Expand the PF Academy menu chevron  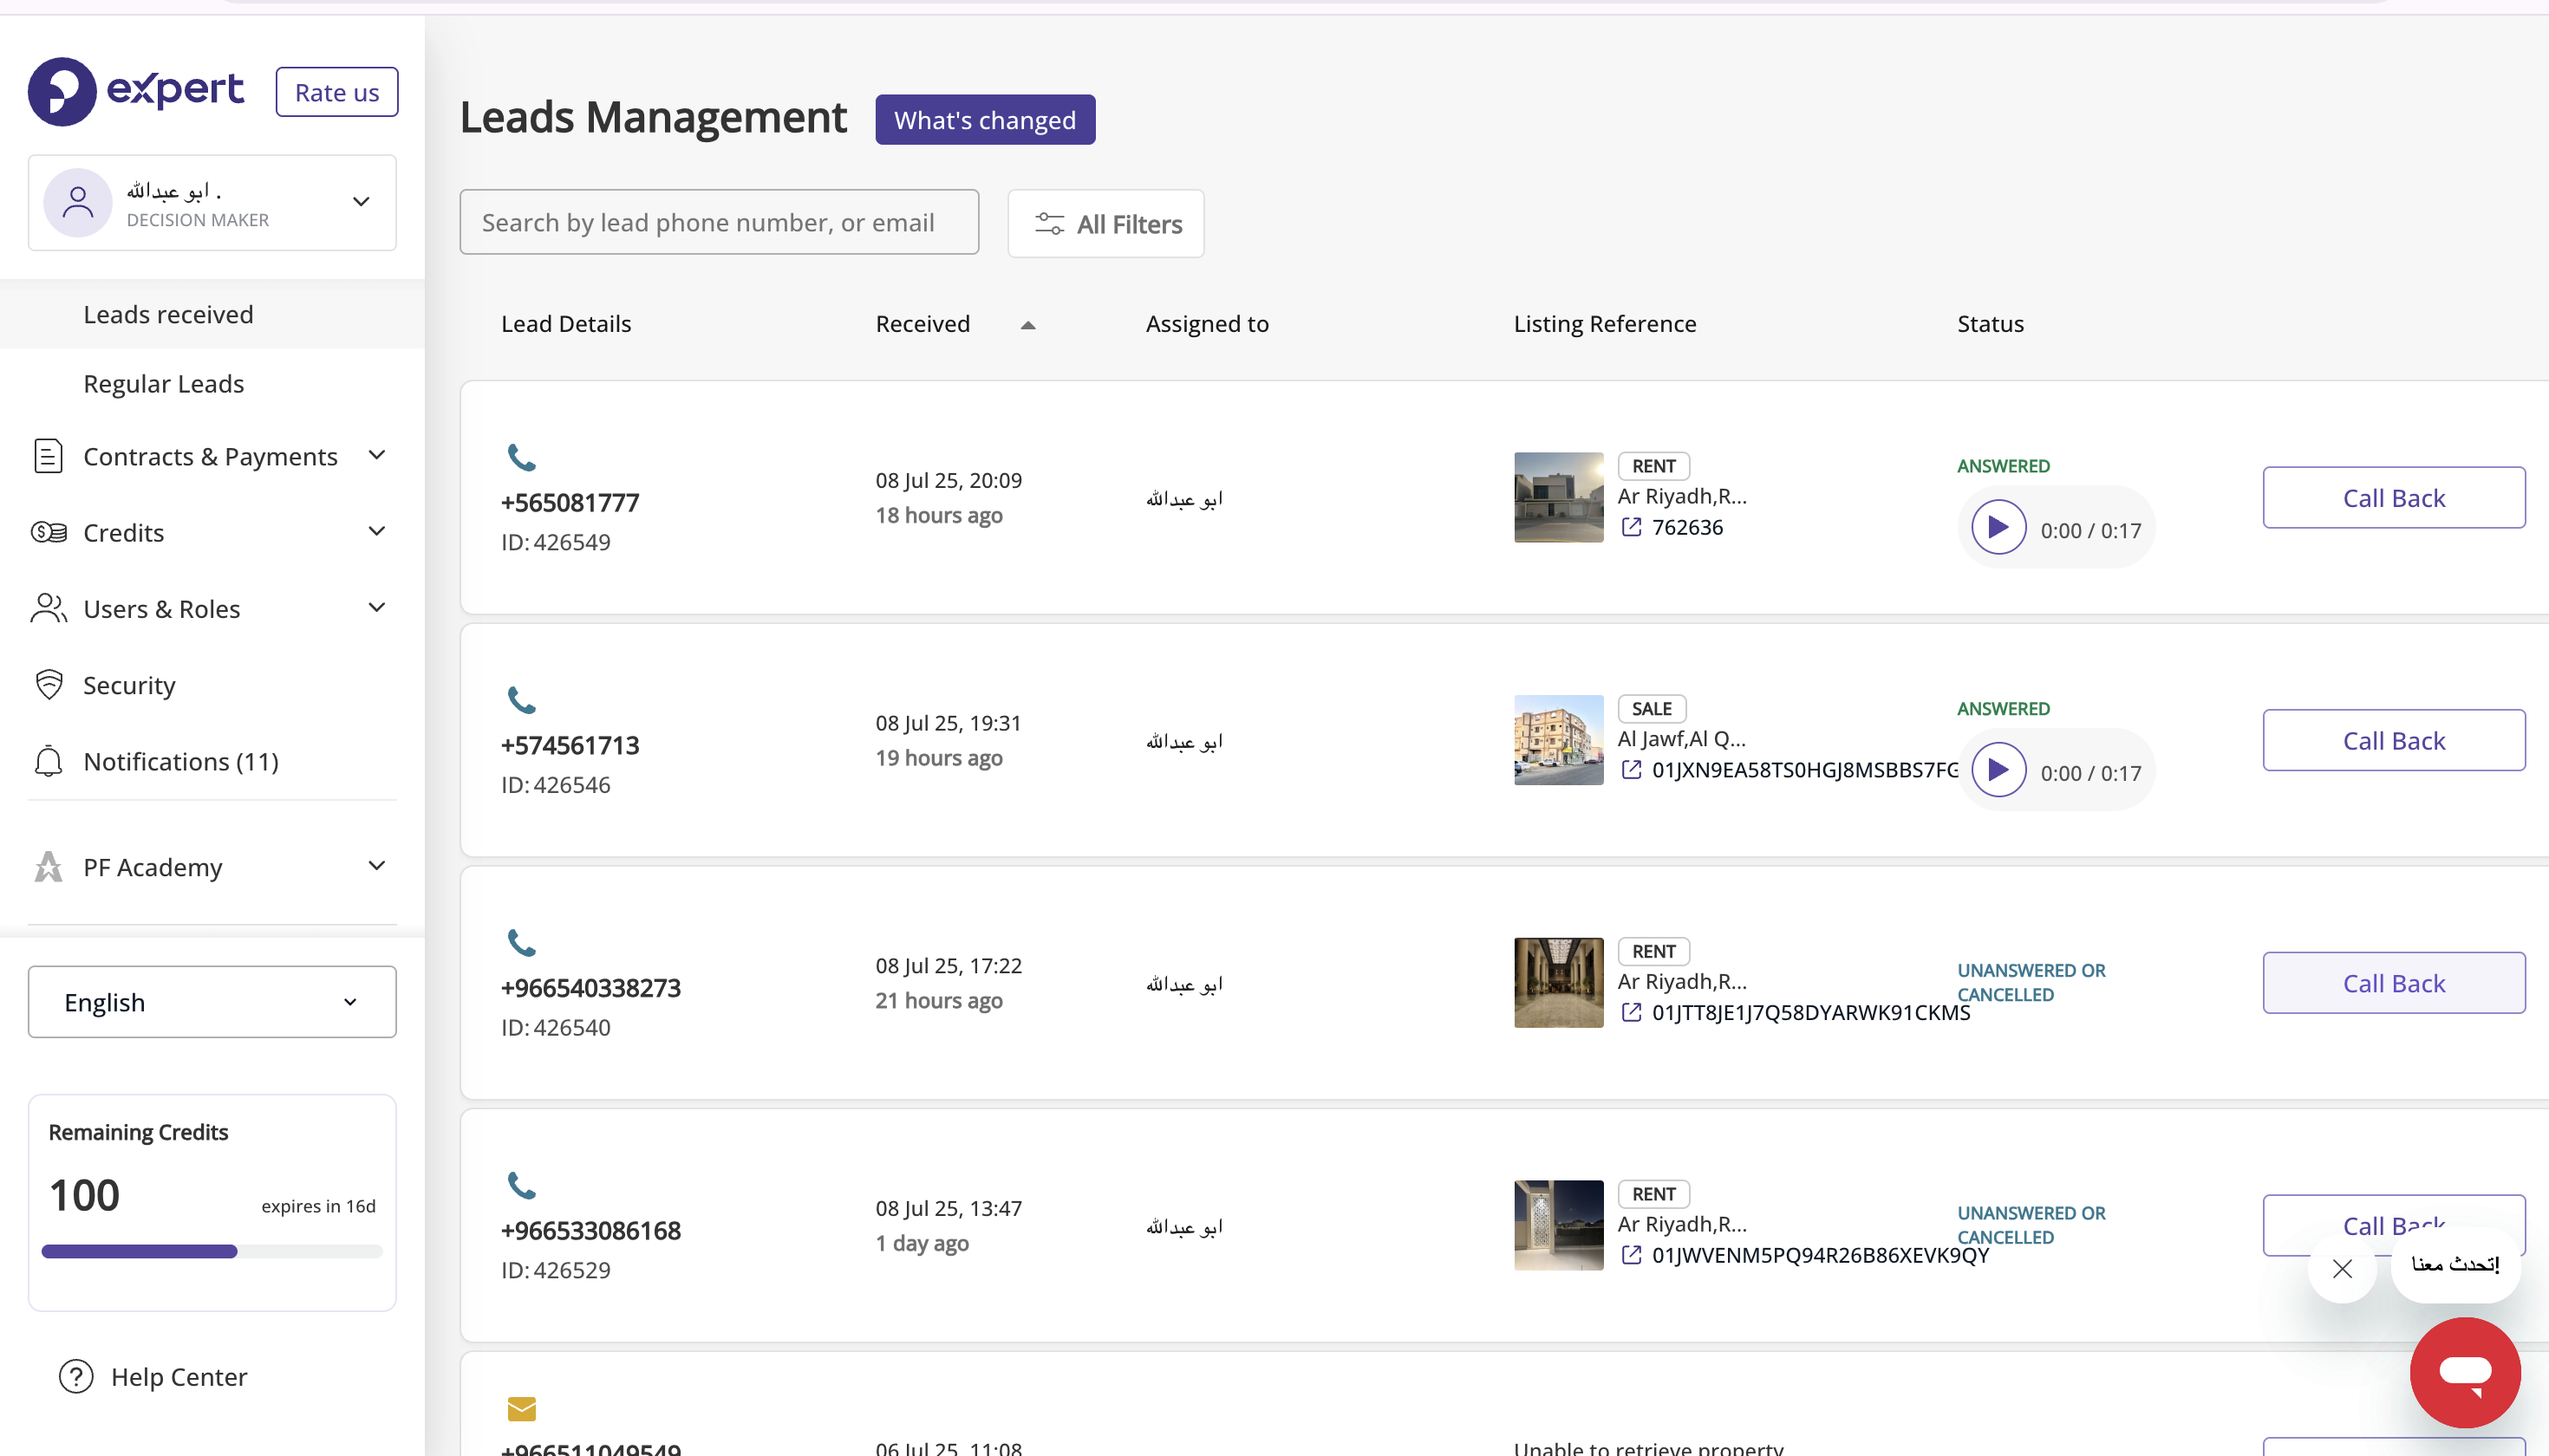click(x=377, y=865)
